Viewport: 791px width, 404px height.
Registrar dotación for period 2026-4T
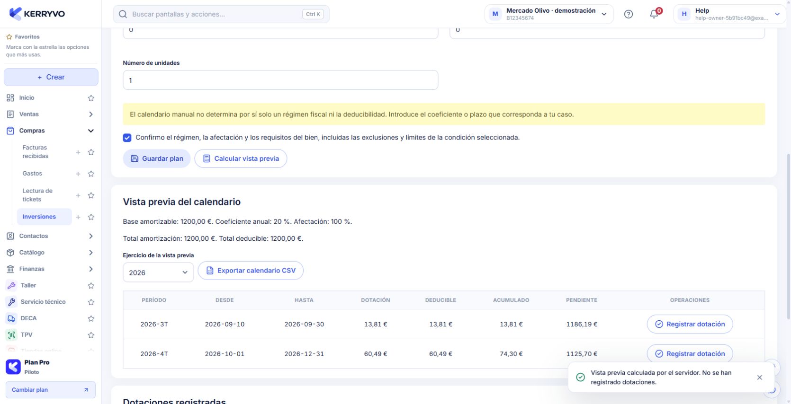[690, 354]
